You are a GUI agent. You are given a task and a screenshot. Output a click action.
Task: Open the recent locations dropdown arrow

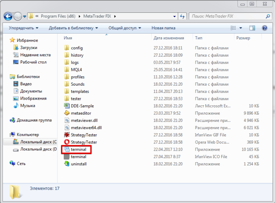coord(24,17)
